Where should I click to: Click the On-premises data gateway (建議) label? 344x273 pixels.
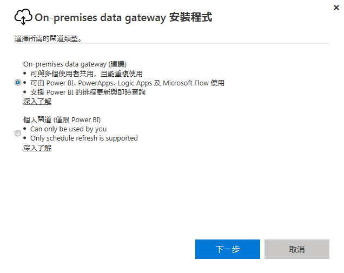(x=75, y=64)
